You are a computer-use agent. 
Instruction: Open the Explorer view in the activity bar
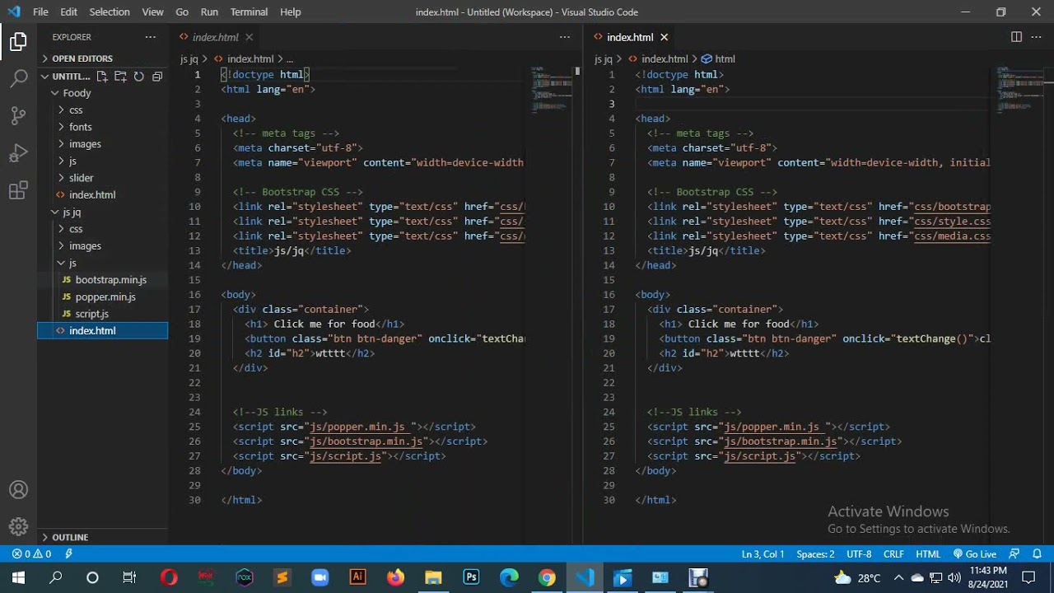pyautogui.click(x=18, y=41)
